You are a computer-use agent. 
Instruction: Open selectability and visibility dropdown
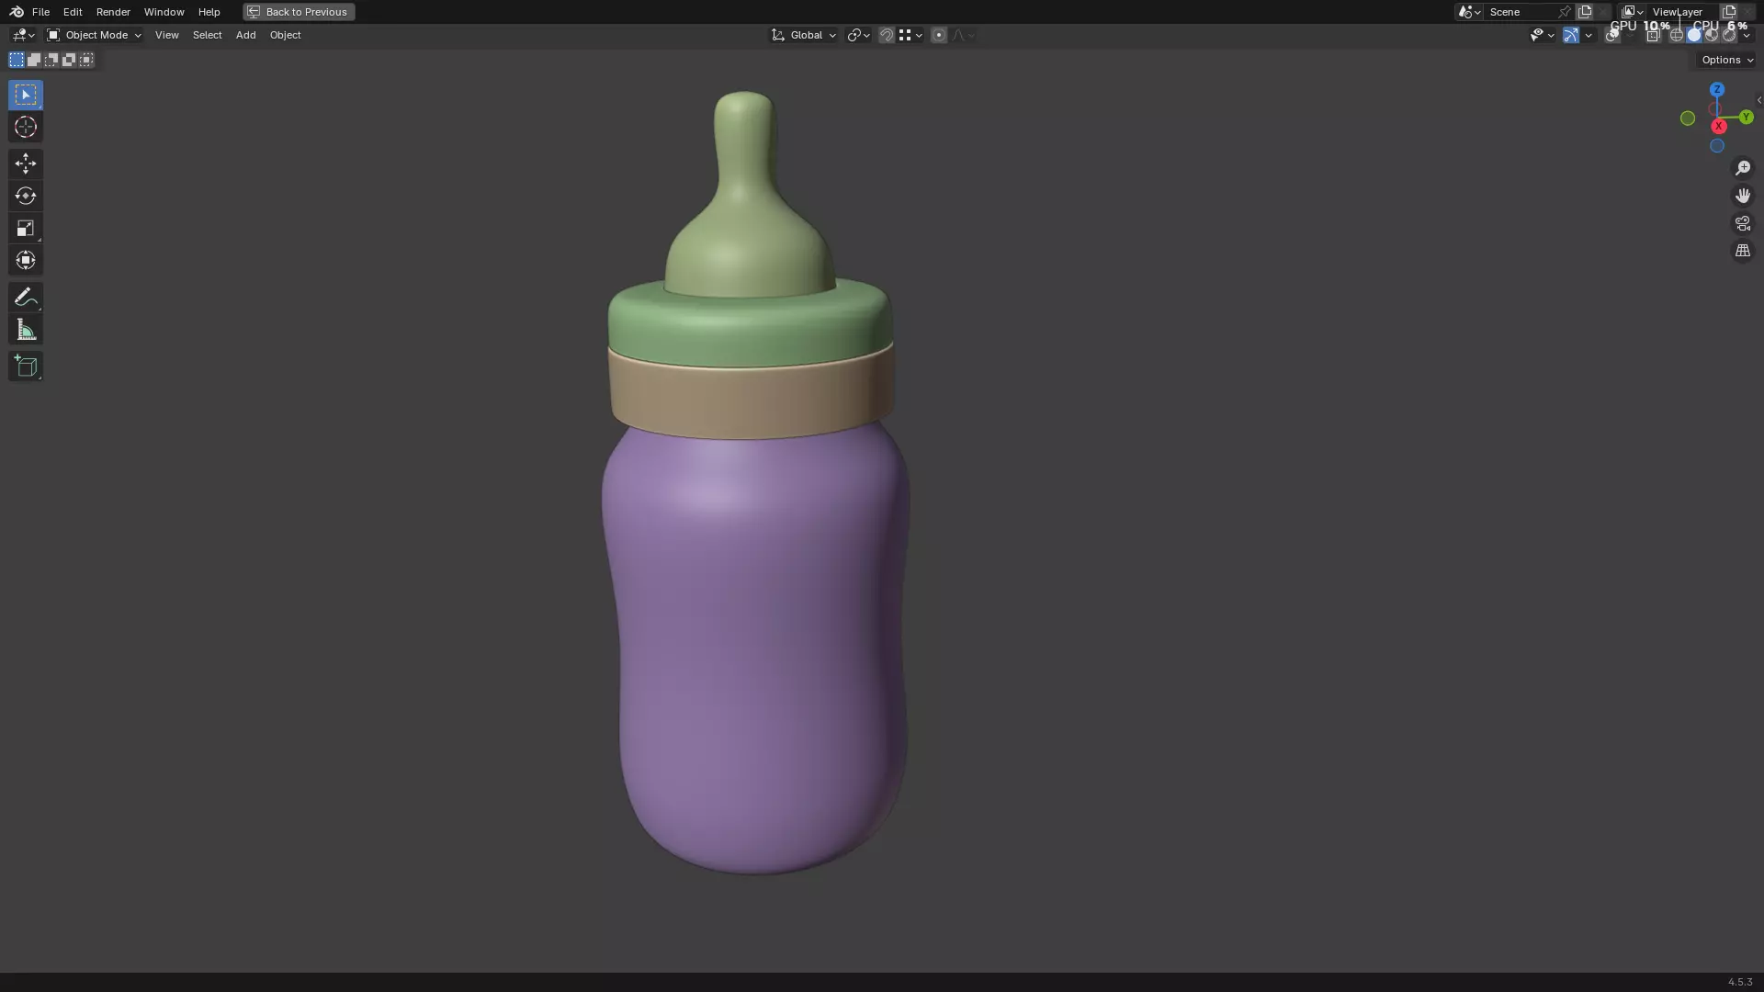click(x=1543, y=35)
